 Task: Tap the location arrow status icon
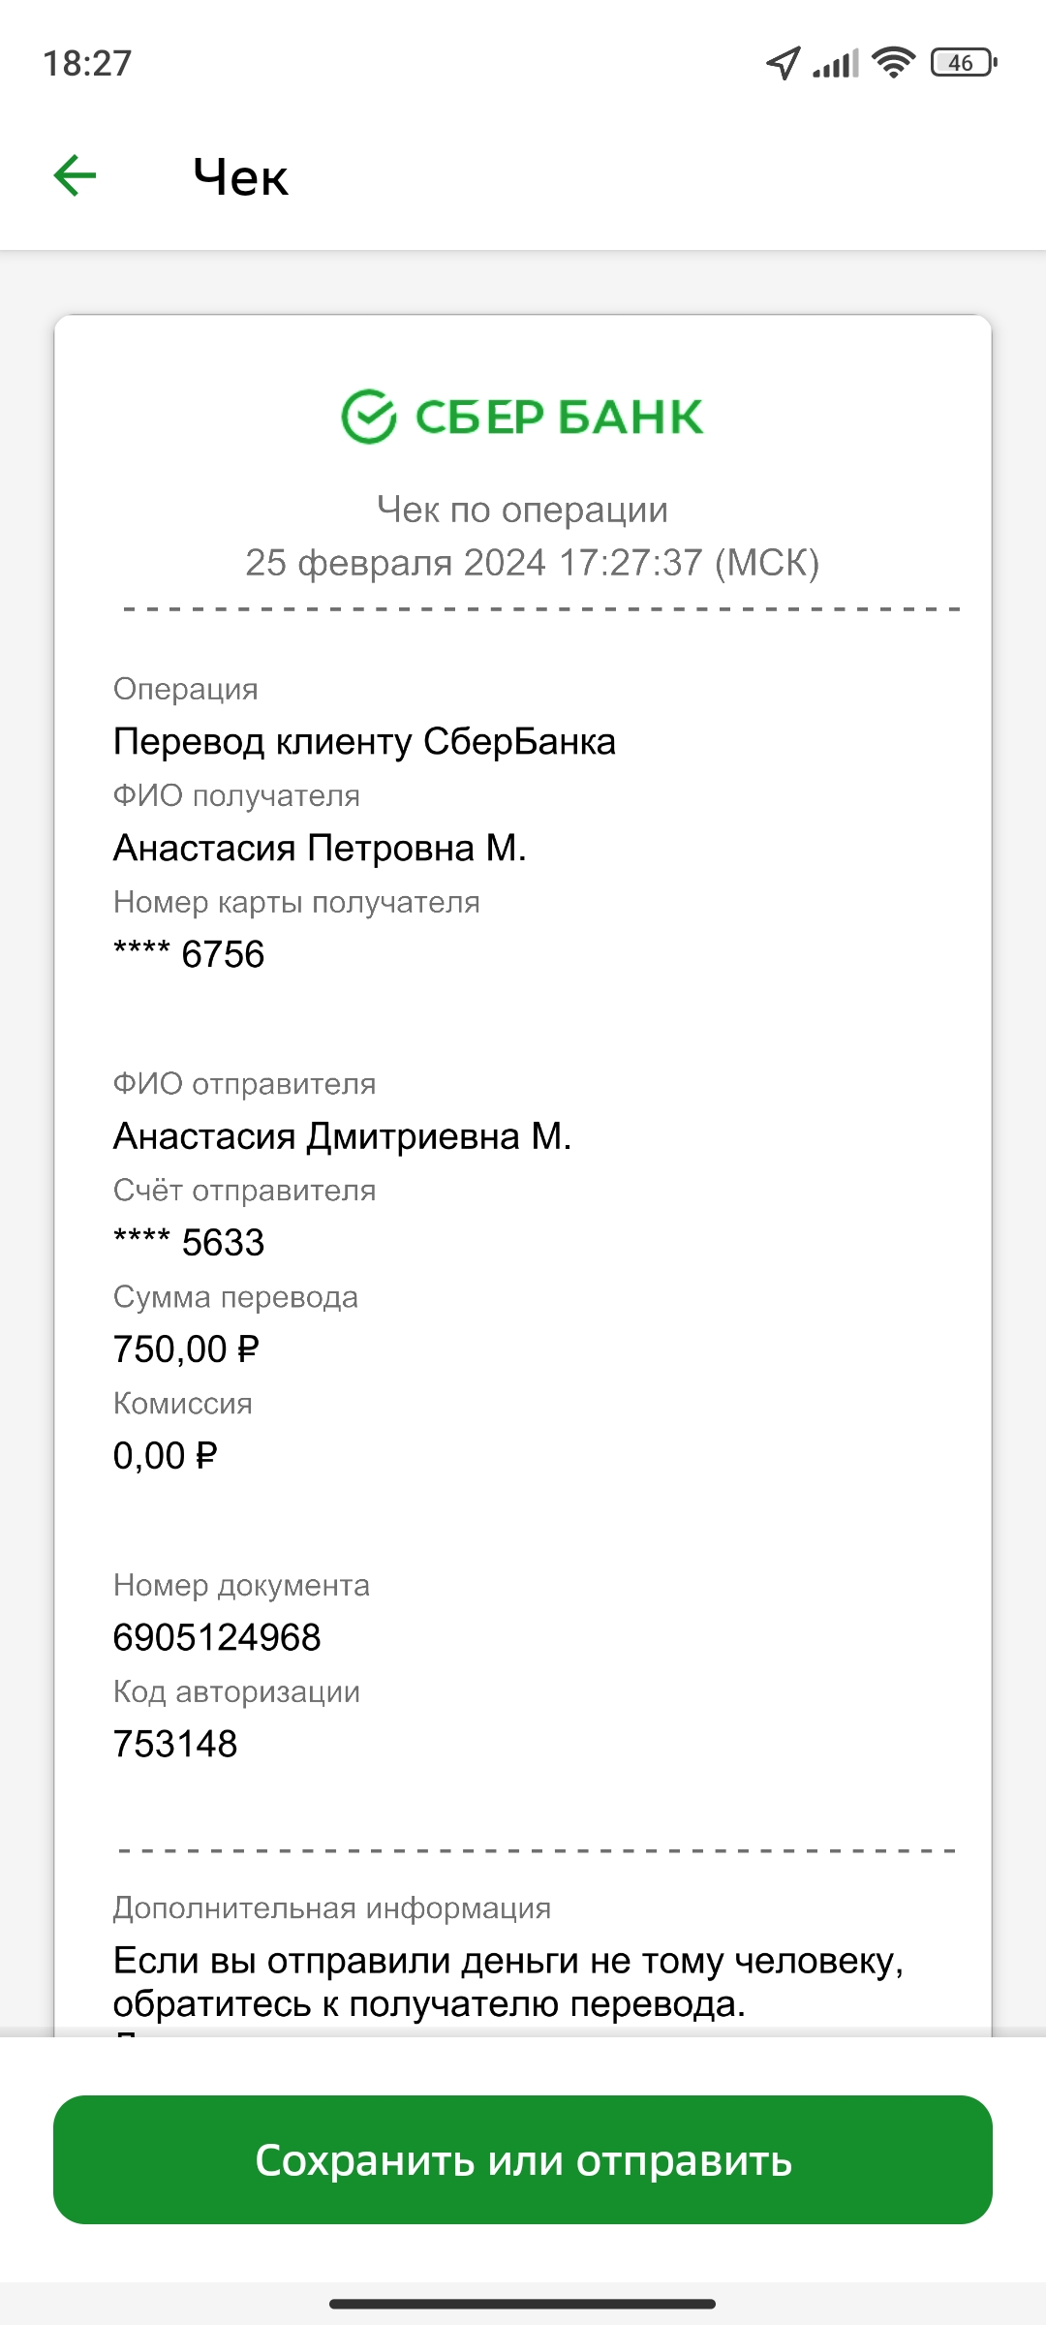tap(784, 63)
